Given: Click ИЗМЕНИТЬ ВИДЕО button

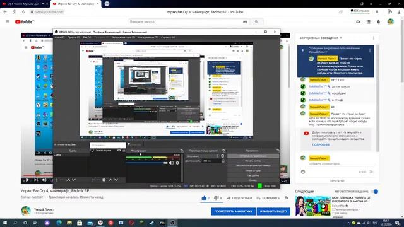Looking at the screenshot, I should click(273, 211).
